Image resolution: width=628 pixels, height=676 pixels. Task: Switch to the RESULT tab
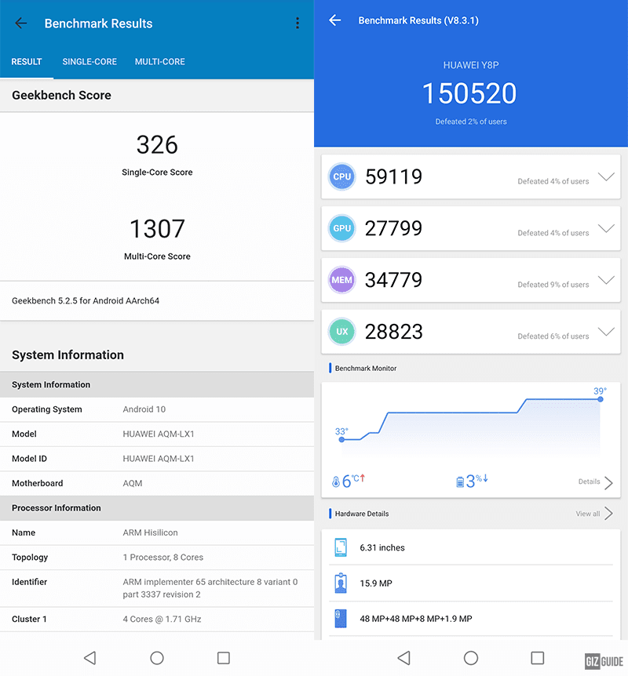(x=27, y=62)
